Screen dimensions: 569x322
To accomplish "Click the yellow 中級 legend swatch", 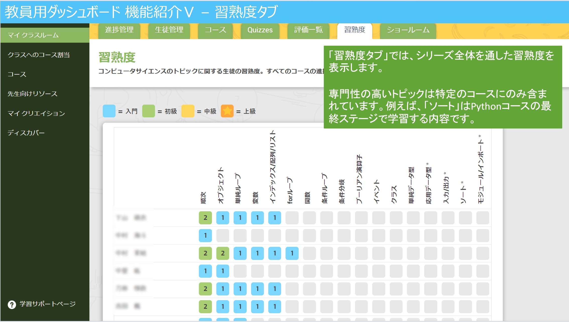I will 187,111.
